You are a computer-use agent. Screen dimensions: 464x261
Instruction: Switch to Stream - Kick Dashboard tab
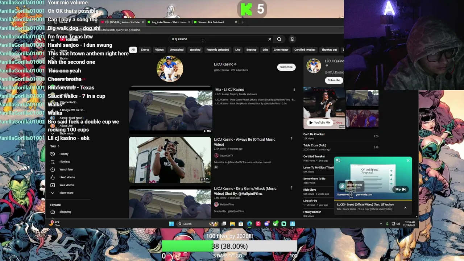[x=216, y=22]
